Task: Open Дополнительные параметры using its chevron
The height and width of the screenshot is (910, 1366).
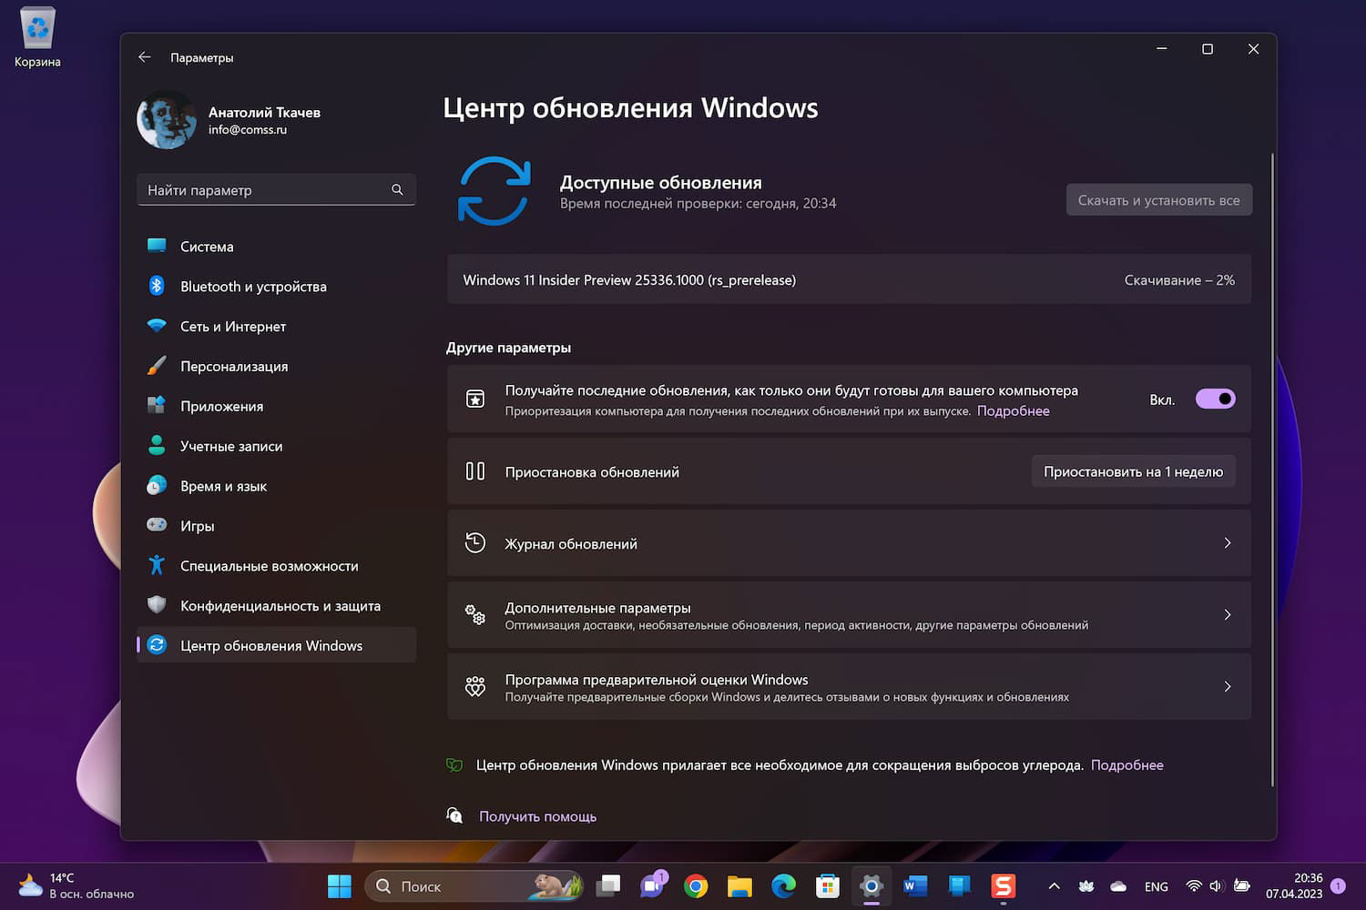Action: coord(1227,614)
